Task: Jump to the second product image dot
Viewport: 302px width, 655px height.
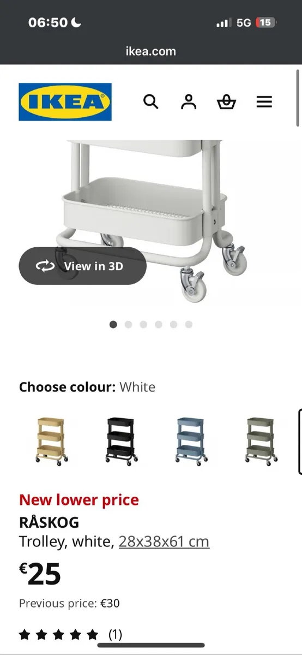Action: tap(128, 324)
